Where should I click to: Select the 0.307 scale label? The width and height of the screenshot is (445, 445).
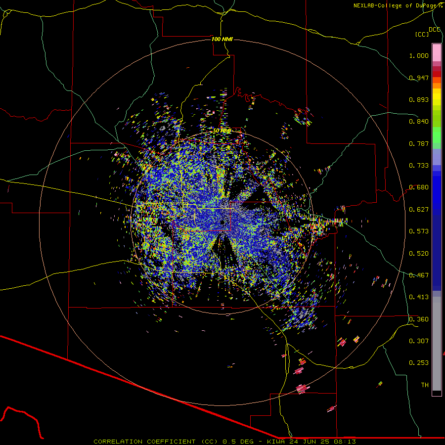419,341
